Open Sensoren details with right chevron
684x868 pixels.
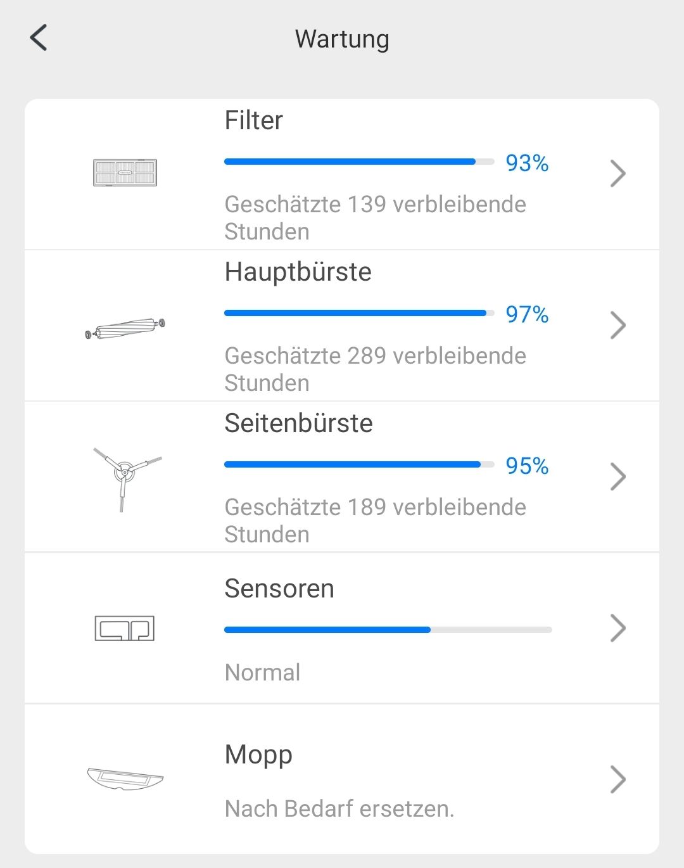[618, 628]
